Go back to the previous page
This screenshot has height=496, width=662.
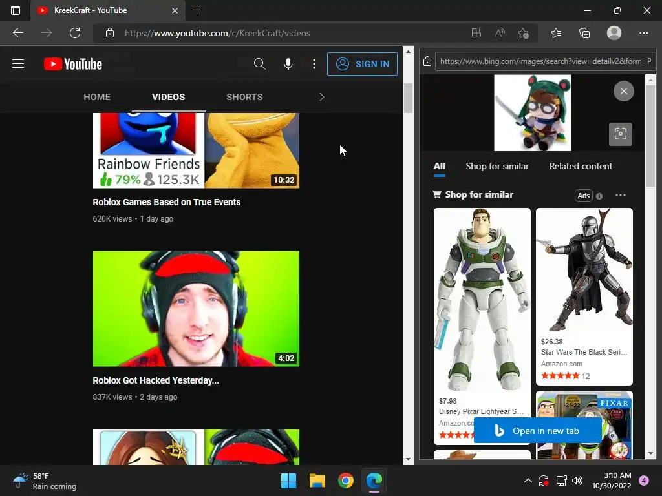[x=17, y=33]
